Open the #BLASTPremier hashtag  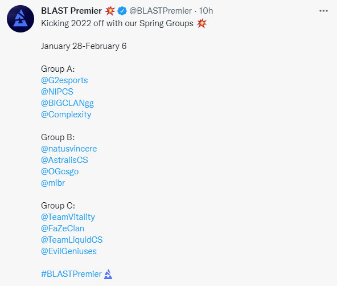(x=71, y=274)
